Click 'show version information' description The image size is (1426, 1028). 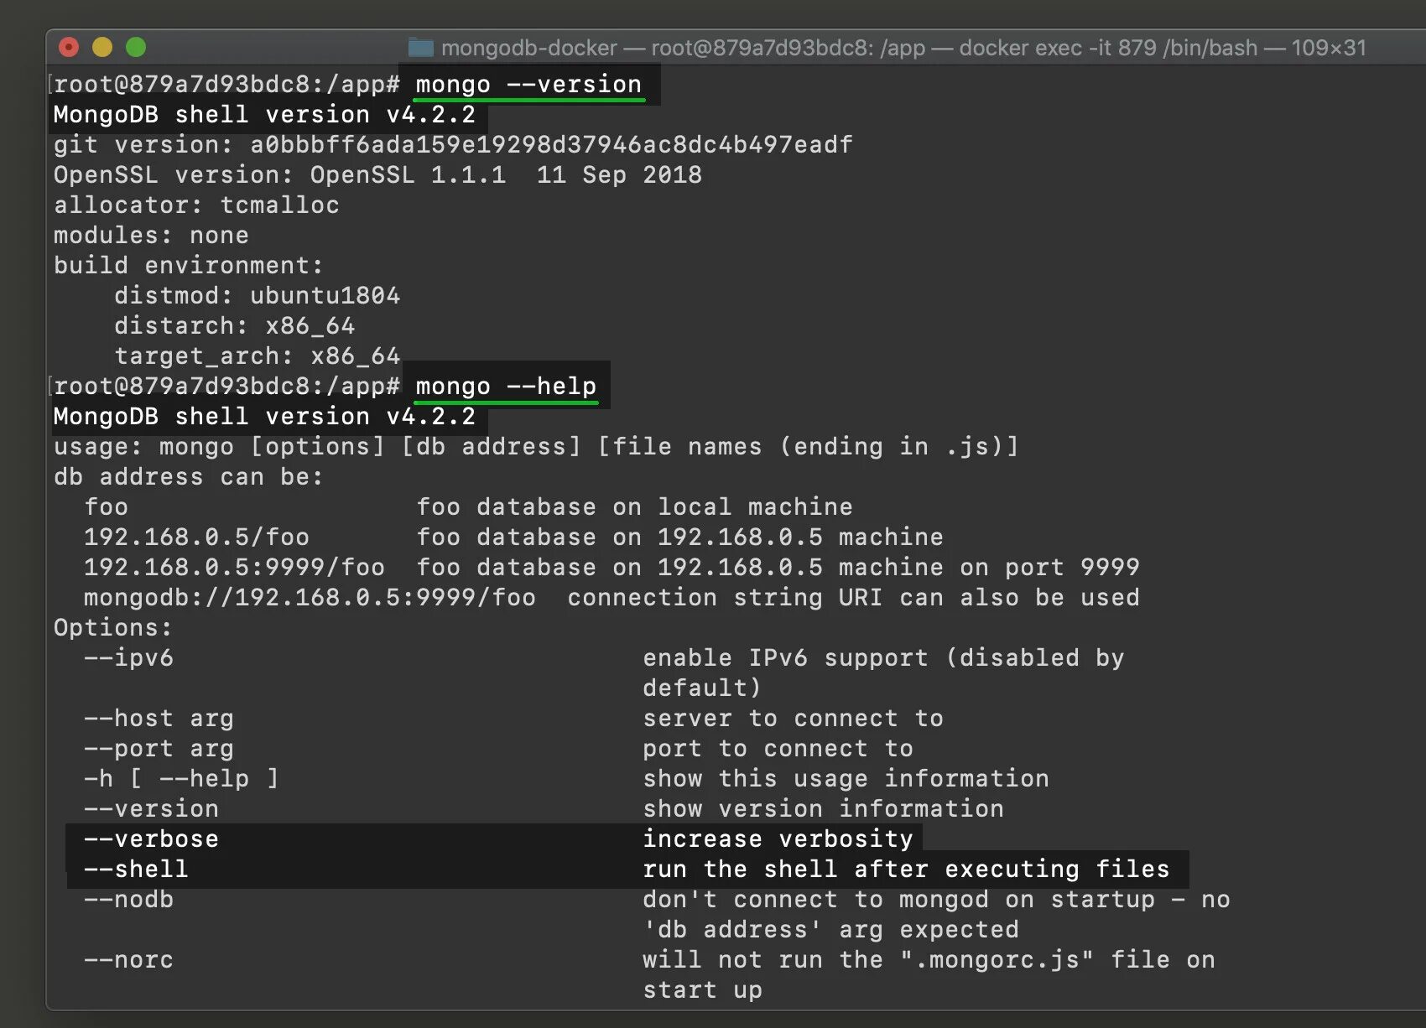(823, 809)
